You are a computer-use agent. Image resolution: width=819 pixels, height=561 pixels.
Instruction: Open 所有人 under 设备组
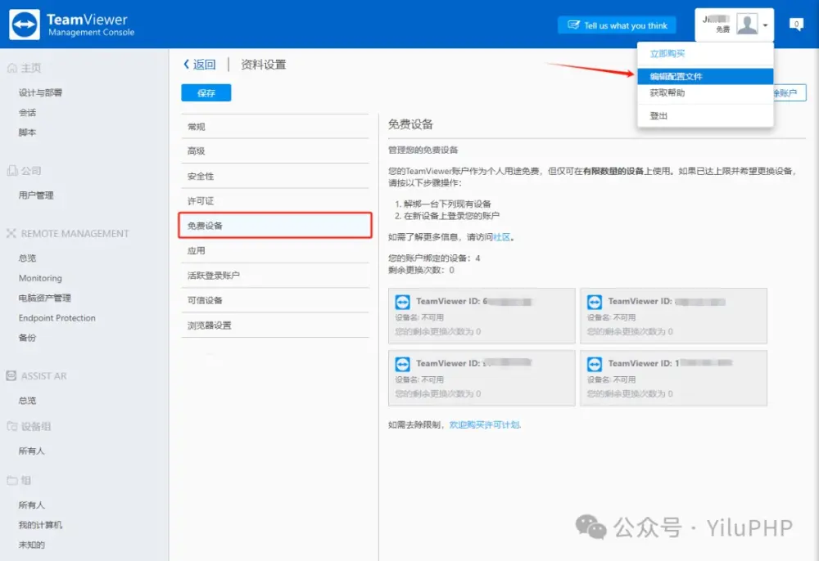(x=31, y=451)
